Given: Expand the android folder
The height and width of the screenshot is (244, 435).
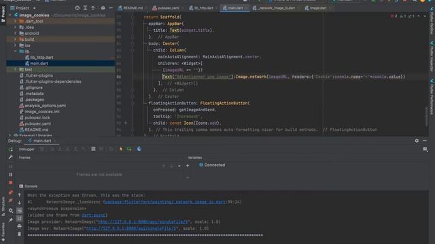Looking at the screenshot, I should [x=15, y=33].
